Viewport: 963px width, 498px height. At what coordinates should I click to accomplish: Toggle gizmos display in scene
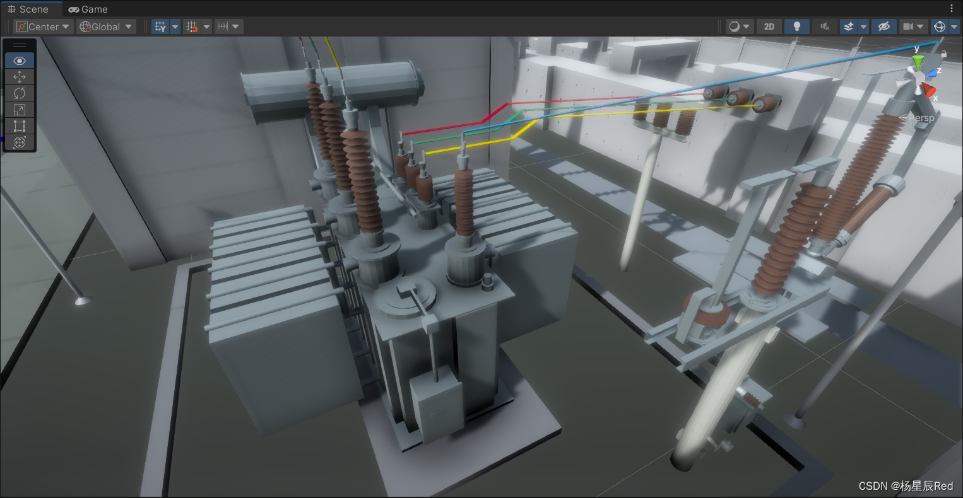[x=940, y=26]
